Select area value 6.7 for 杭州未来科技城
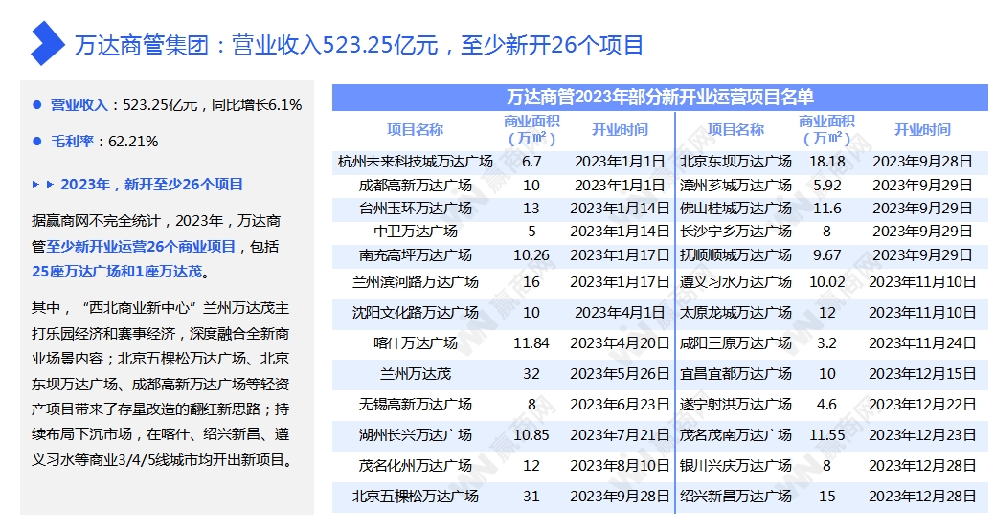The height and width of the screenshot is (530, 995). (531, 162)
